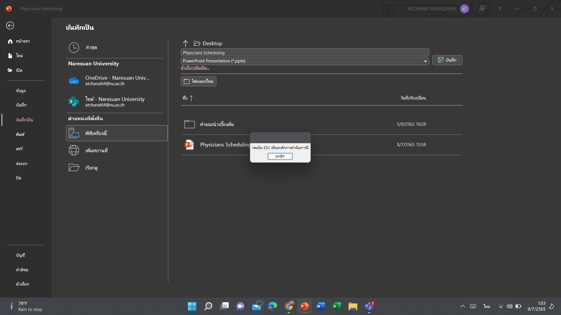Open Excel from the Windows taskbar
The width and height of the screenshot is (561, 315).
[x=337, y=306]
